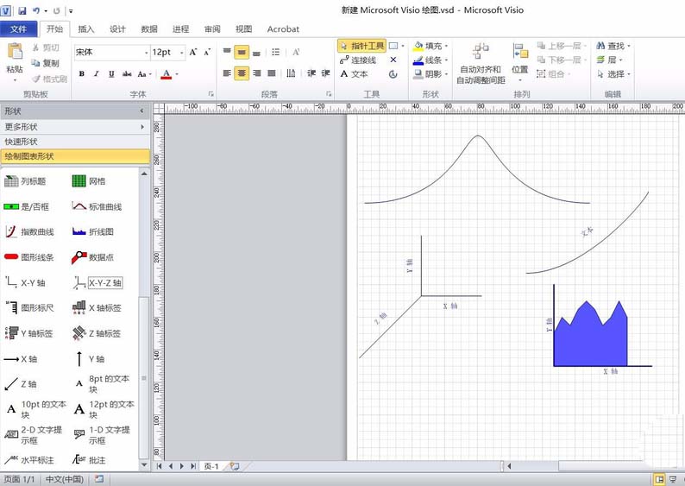Click the Exponential Curve (指数曲线) shape
Screen dimensions: 685x486
point(29,231)
